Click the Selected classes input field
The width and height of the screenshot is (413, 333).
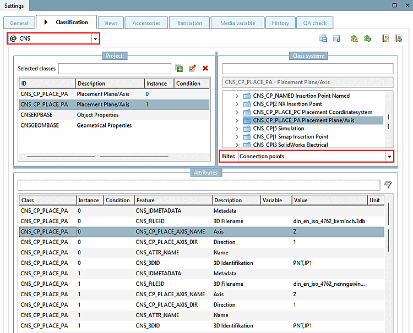point(115,69)
